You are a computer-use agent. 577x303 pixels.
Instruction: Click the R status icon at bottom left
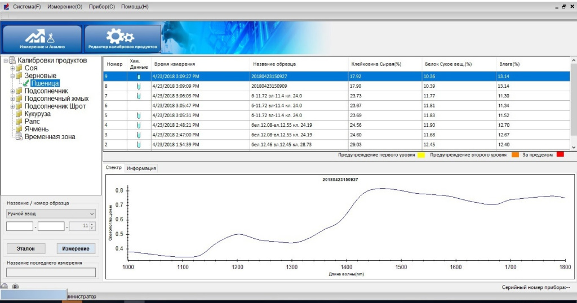15,287
